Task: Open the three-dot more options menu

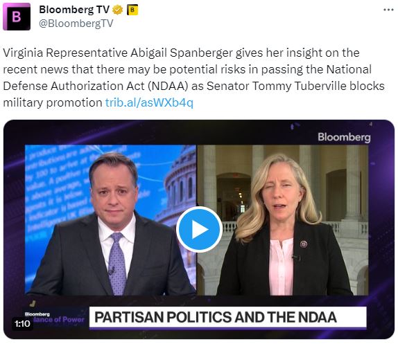Action: pos(388,10)
